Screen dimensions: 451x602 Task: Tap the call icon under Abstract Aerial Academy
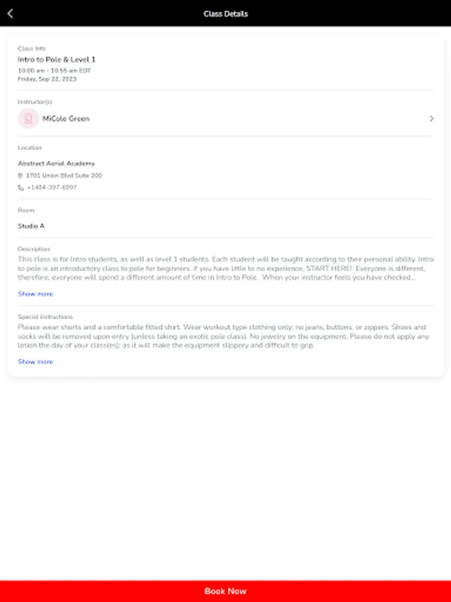[19, 188]
